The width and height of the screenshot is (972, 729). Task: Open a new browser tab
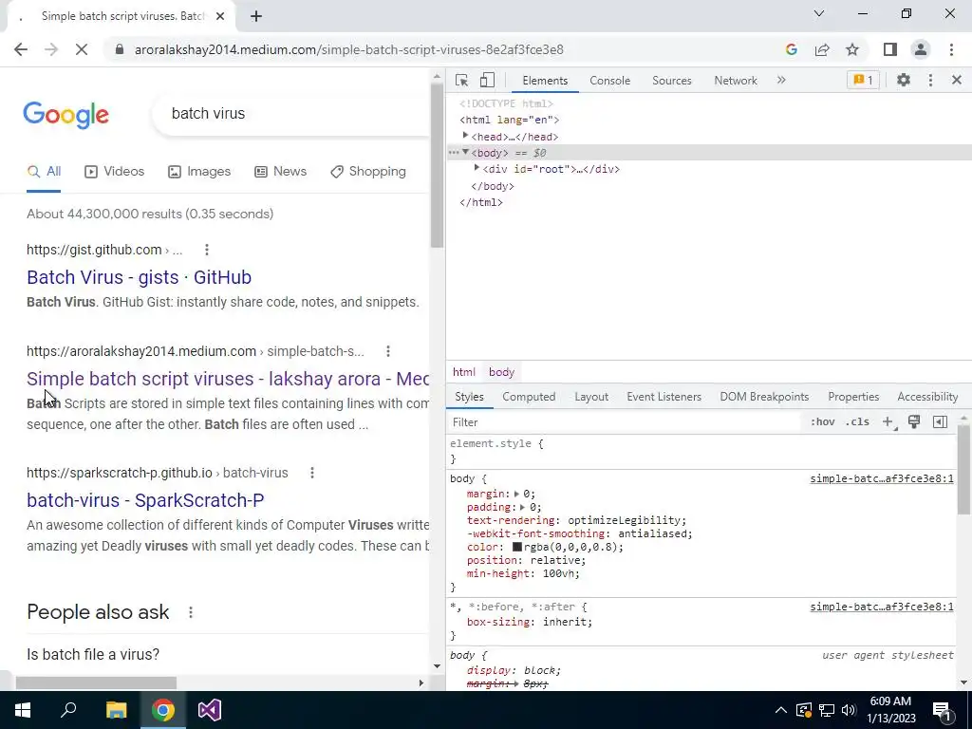click(x=256, y=16)
